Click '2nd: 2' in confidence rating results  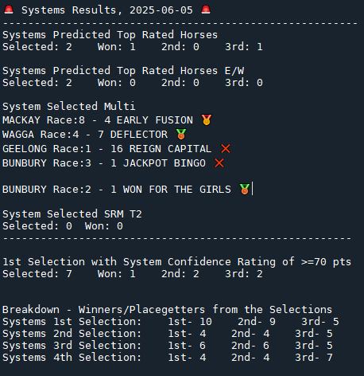coord(180,274)
